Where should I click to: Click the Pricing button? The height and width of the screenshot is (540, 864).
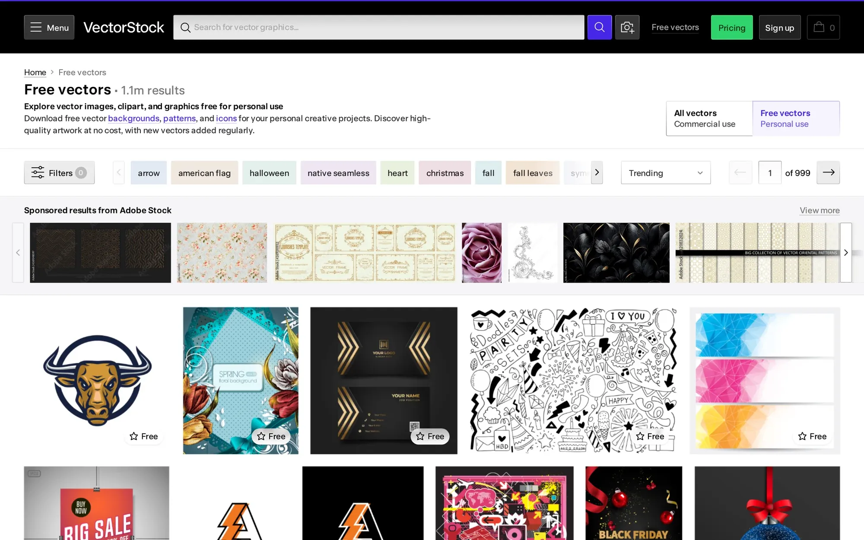(732, 27)
